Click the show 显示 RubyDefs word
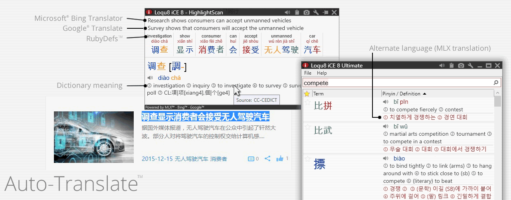The height and width of the screenshot is (200, 511). point(185,44)
